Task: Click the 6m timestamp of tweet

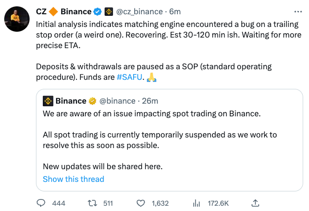Action: [175, 12]
